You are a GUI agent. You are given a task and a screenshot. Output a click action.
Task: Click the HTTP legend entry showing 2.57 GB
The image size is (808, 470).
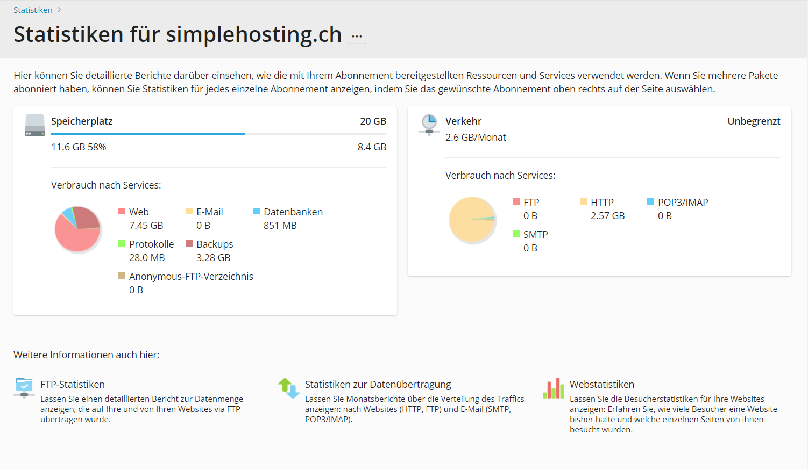pos(602,208)
